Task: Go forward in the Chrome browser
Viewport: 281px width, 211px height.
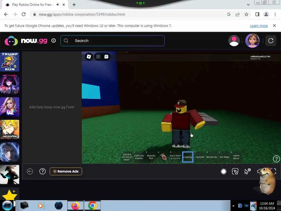Action: tap(15, 14)
